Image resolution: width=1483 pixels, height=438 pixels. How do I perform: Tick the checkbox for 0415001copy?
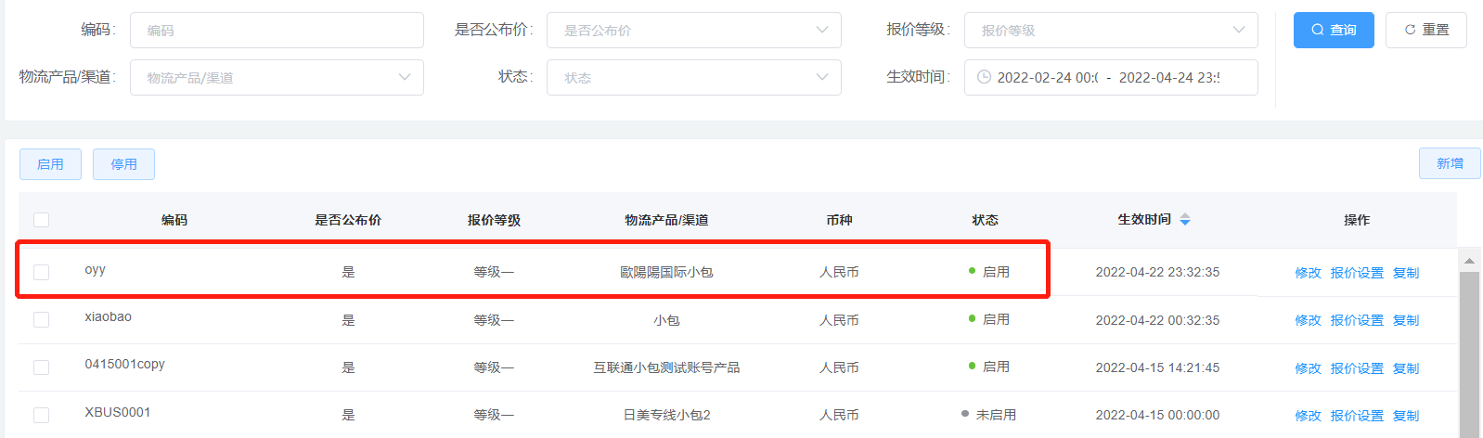41,367
